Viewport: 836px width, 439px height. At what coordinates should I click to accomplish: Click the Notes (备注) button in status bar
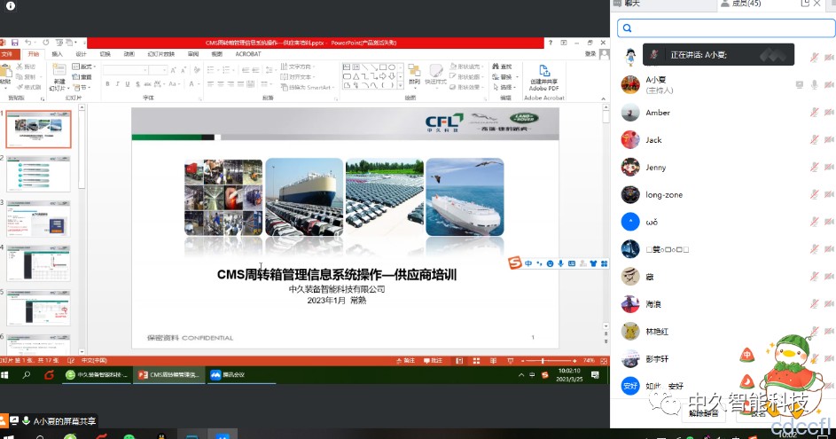click(407, 361)
